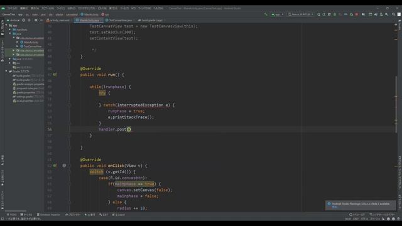402x226 pixels.
Task: Expand the res folder node
Action: (10, 63)
